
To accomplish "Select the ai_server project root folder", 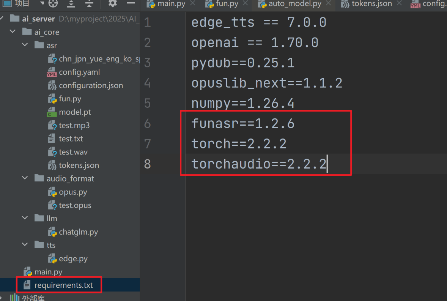I will 38,19.
